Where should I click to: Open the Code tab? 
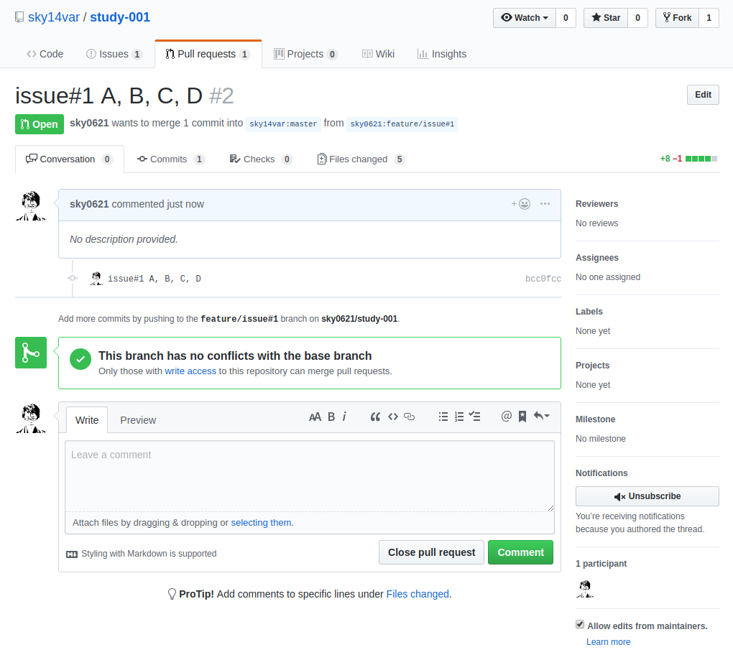(x=45, y=54)
